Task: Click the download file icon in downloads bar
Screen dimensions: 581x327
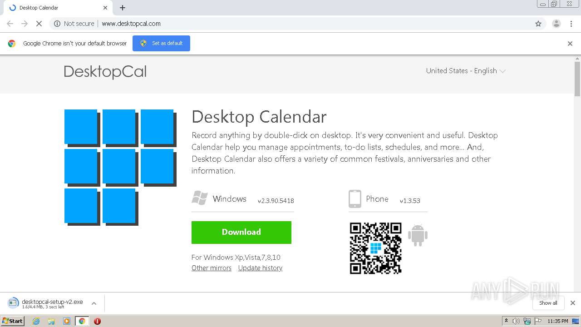Action: (x=13, y=303)
